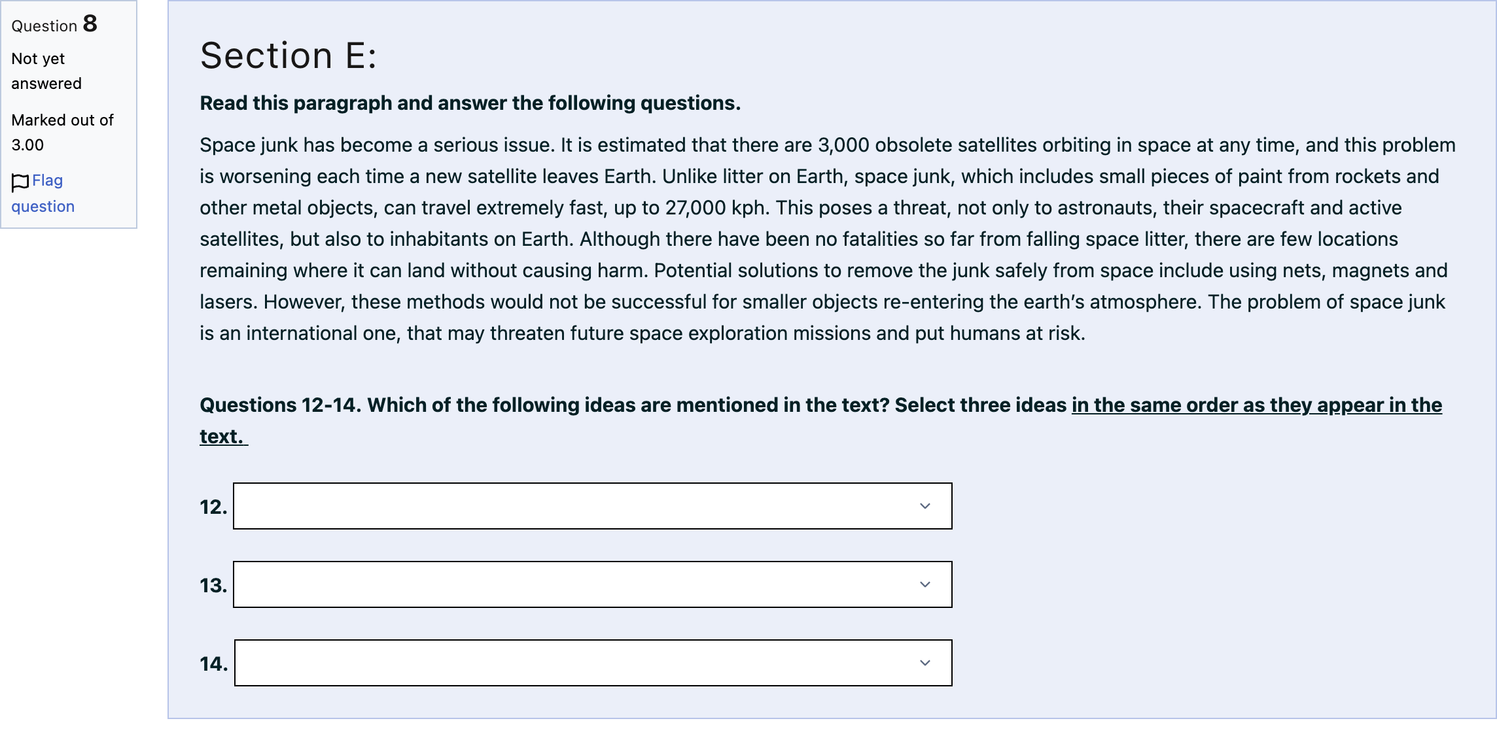The image size is (1497, 740).
Task: Click the '12.' label beside the first dropdown
Action: pos(213,507)
